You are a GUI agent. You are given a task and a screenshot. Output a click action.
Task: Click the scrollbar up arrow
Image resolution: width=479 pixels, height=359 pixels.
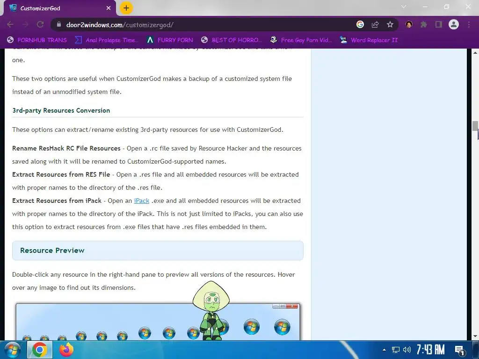[475, 52]
